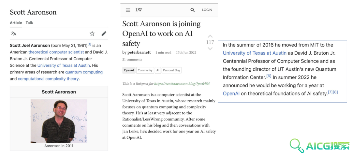The height and width of the screenshot is (156, 352).
Task: Click the LOGIN button on LessWrong
Action: tap(207, 10)
